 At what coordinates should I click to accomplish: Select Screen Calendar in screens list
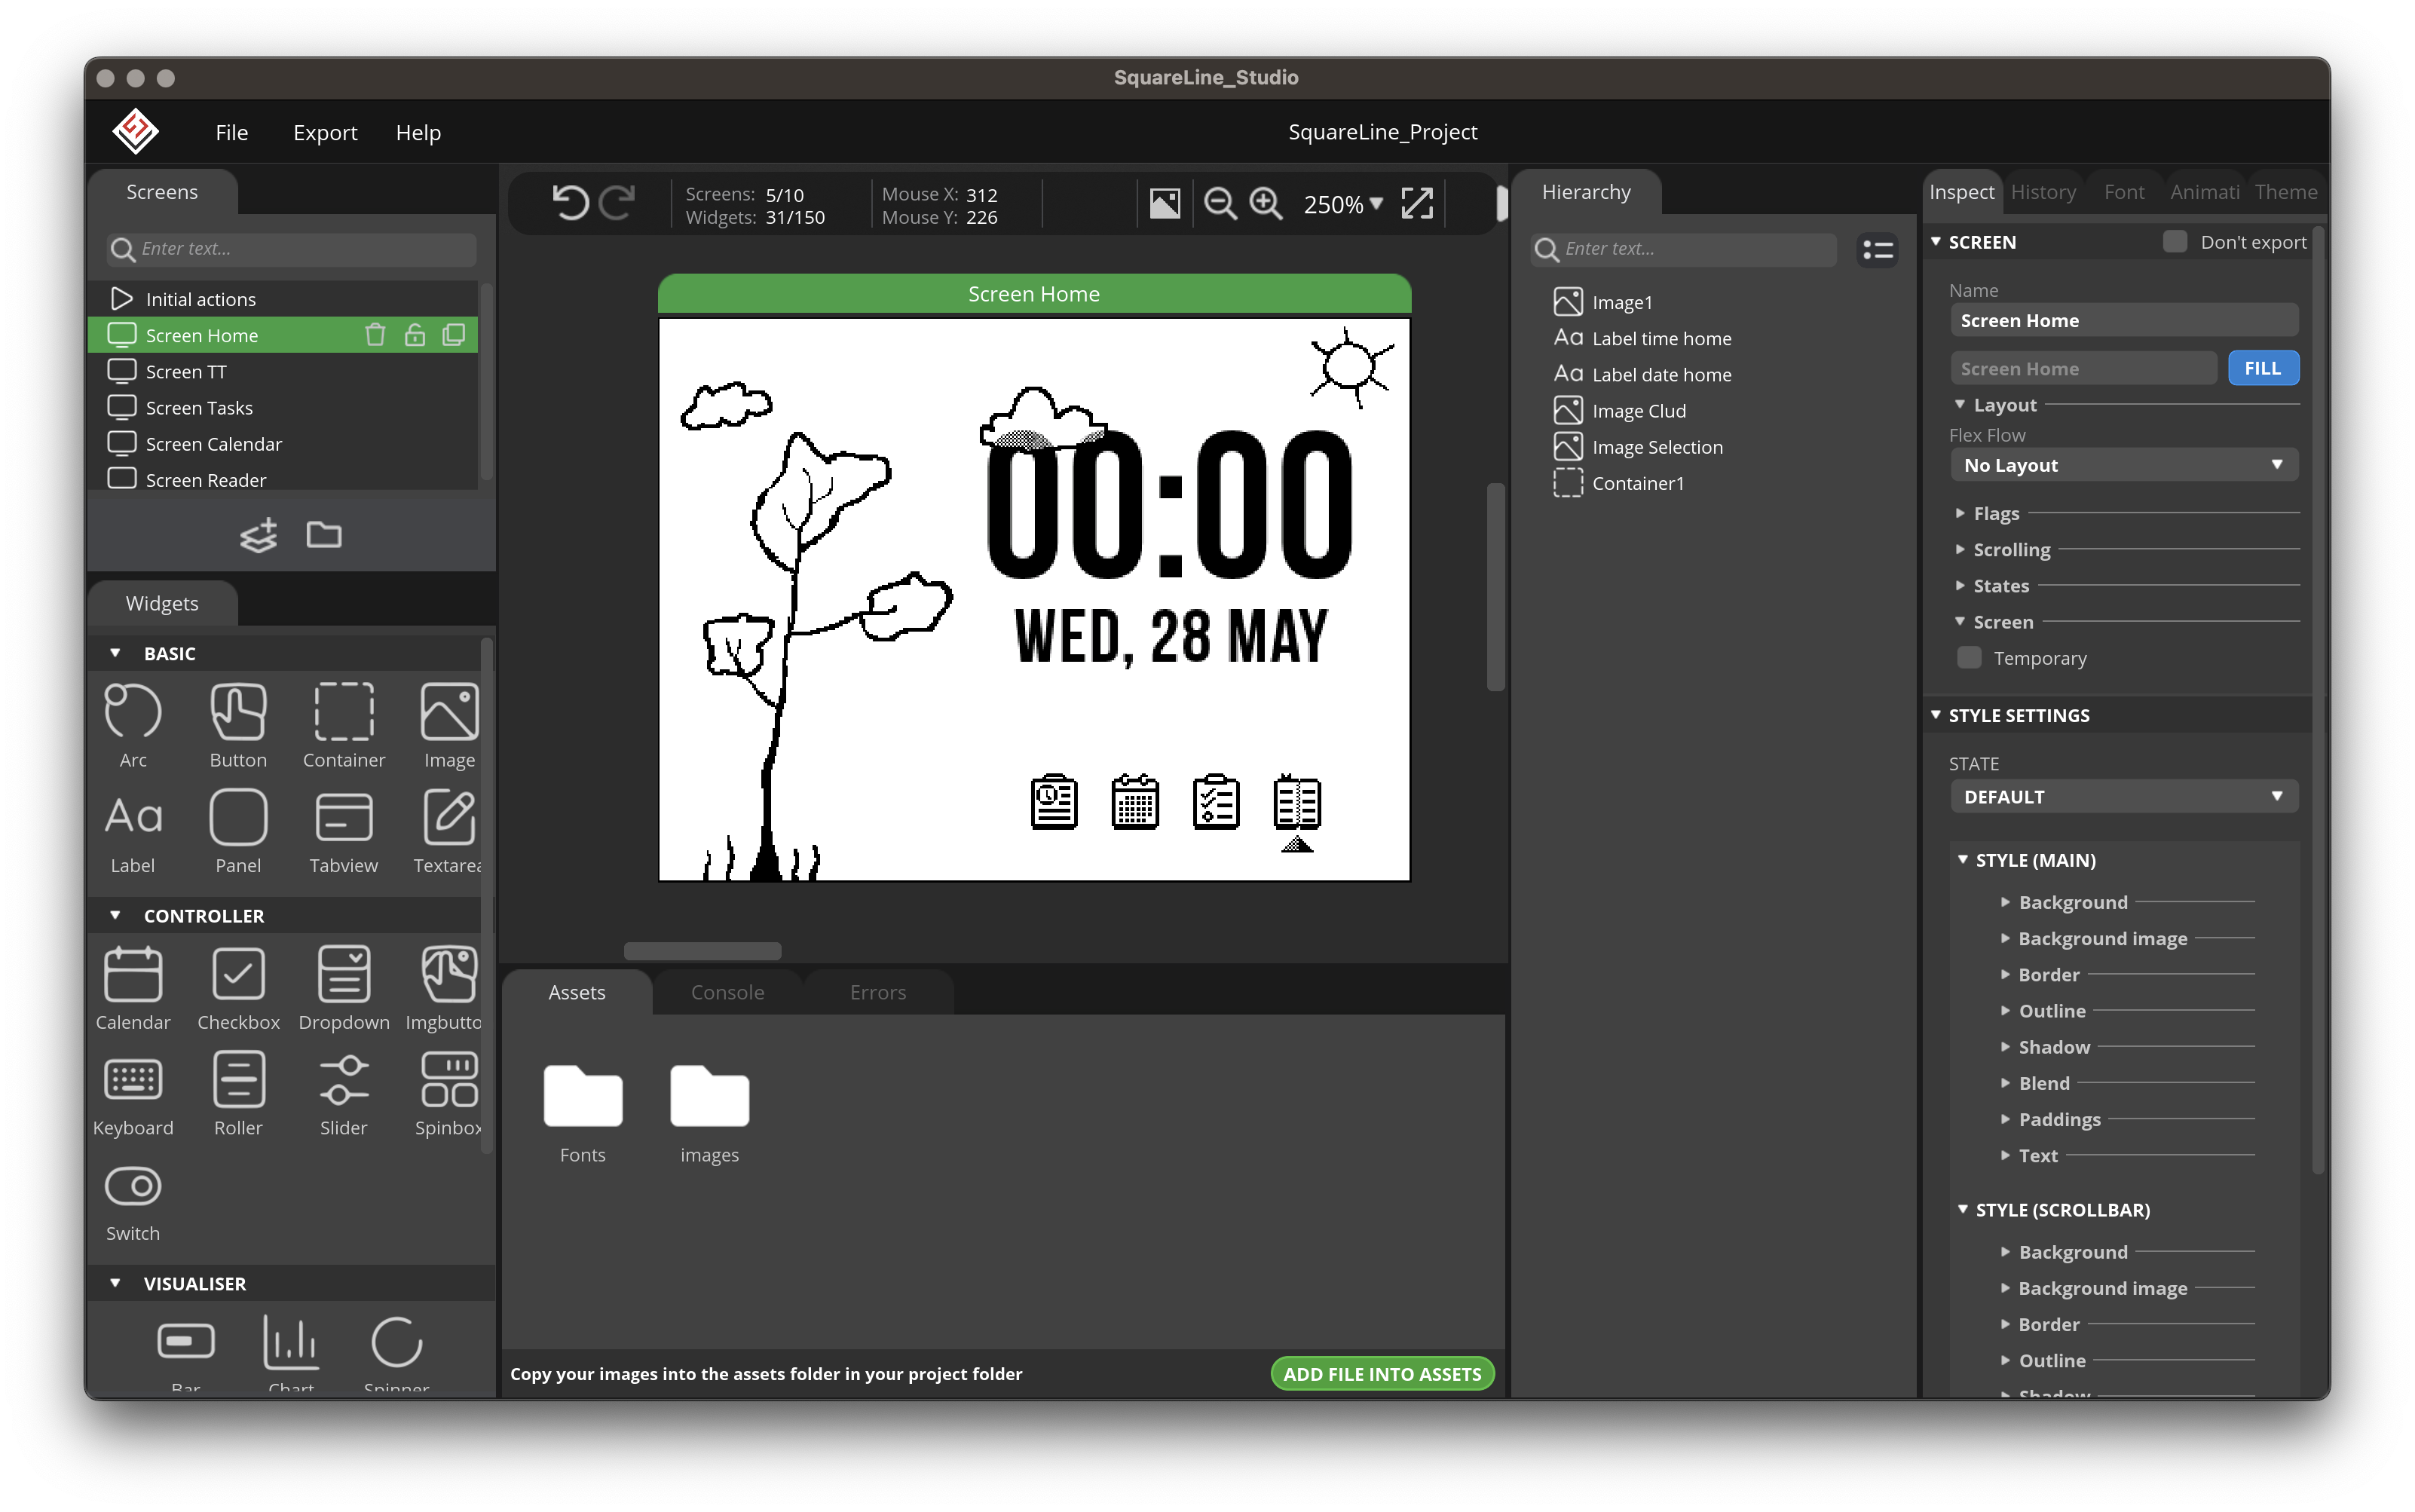[x=283, y=443]
